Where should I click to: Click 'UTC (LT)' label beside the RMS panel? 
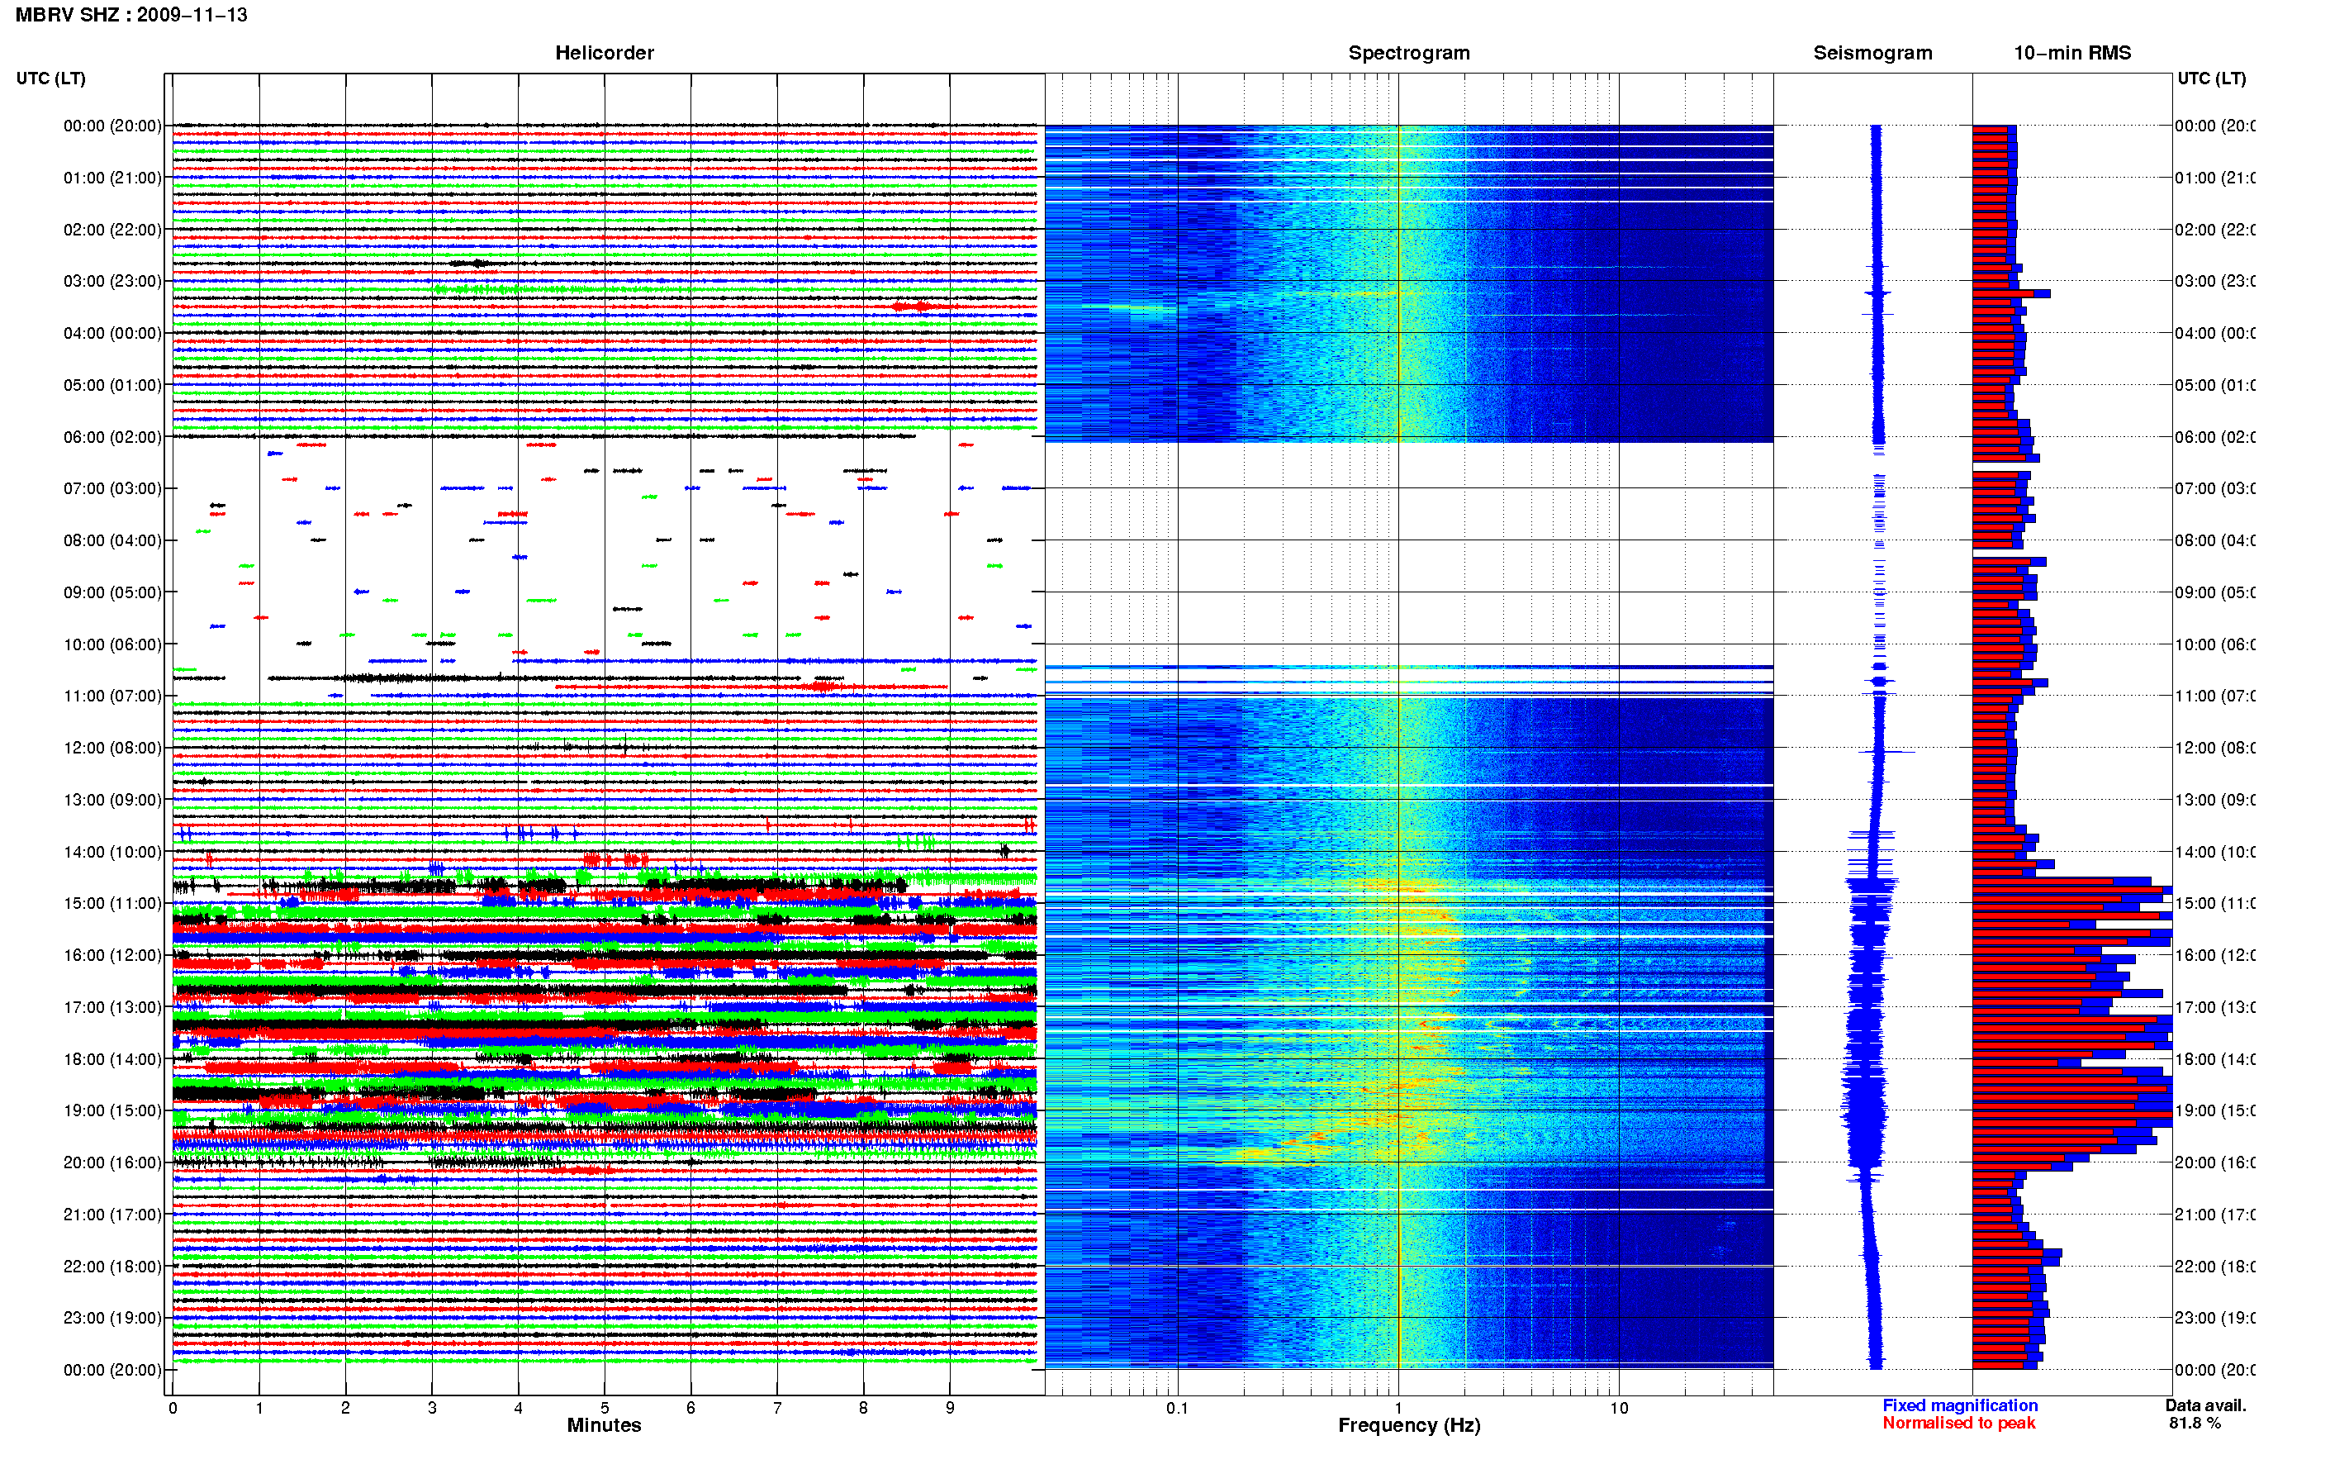click(2211, 78)
